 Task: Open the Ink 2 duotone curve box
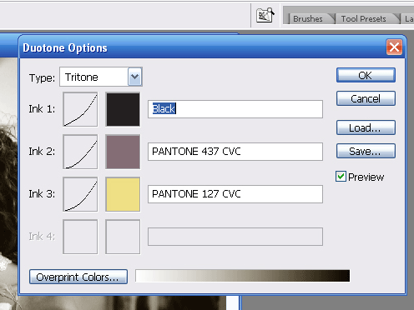click(80, 152)
